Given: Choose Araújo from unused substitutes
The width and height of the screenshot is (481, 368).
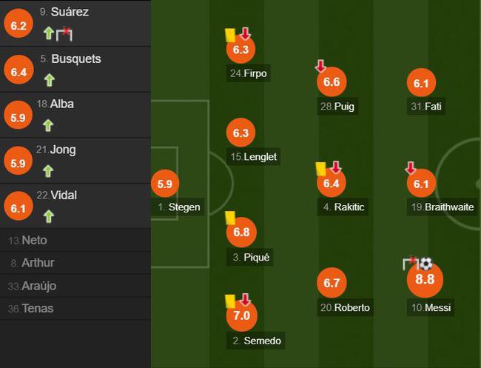Looking at the screenshot, I should click(x=75, y=286).
